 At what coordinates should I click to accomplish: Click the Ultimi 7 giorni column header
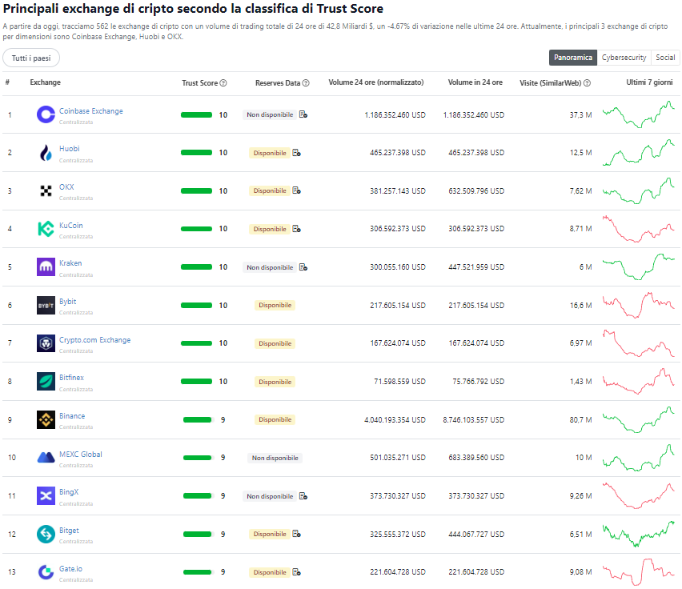point(649,82)
